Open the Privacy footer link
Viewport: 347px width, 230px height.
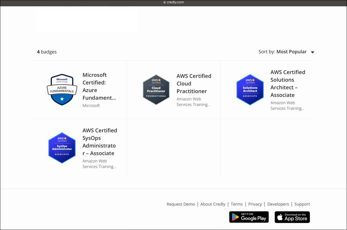[255, 204]
